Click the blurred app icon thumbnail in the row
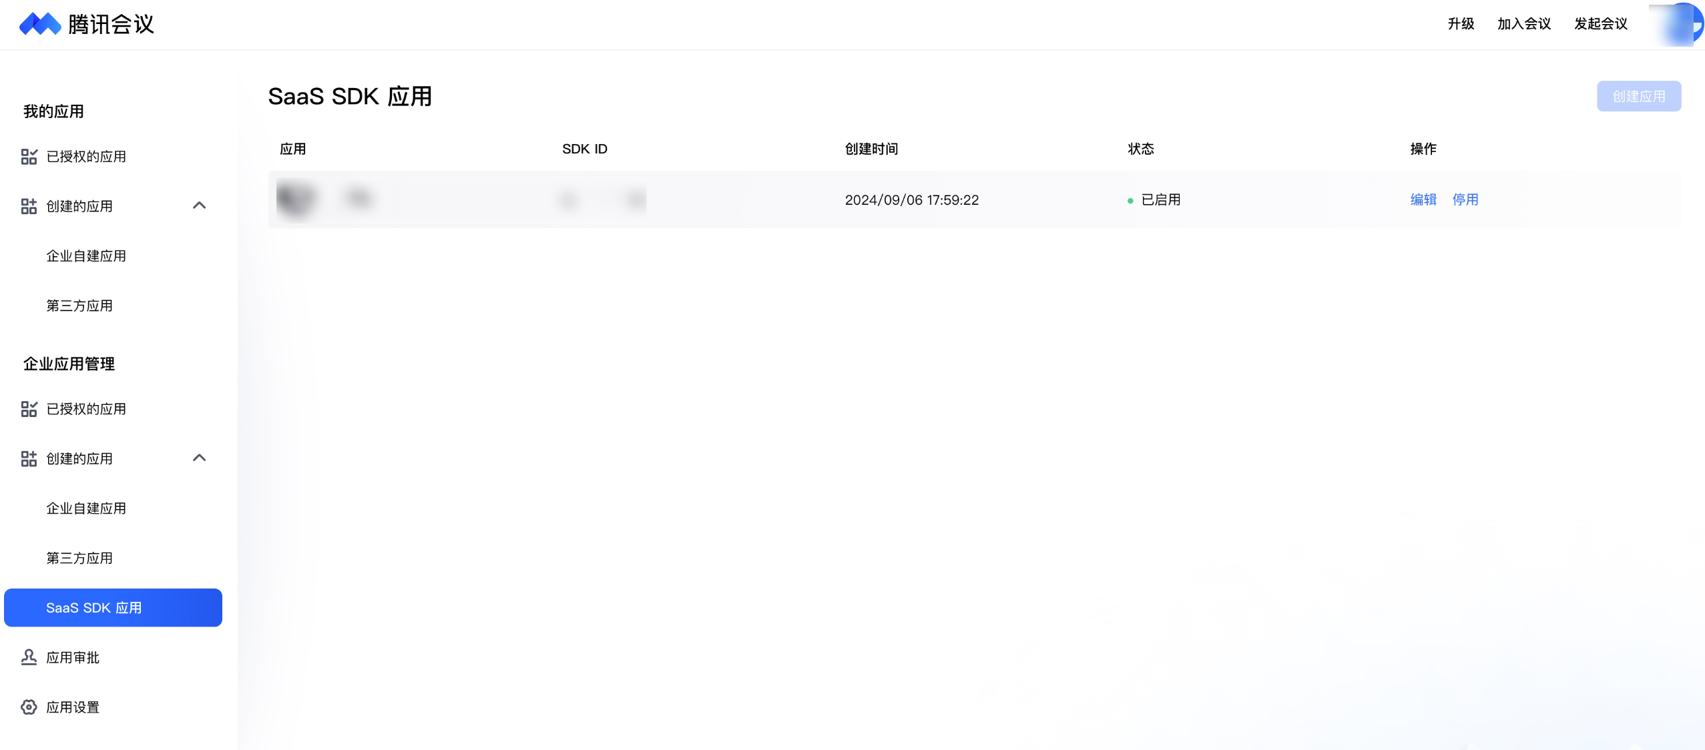Screen dimensions: 1705x750 point(296,200)
